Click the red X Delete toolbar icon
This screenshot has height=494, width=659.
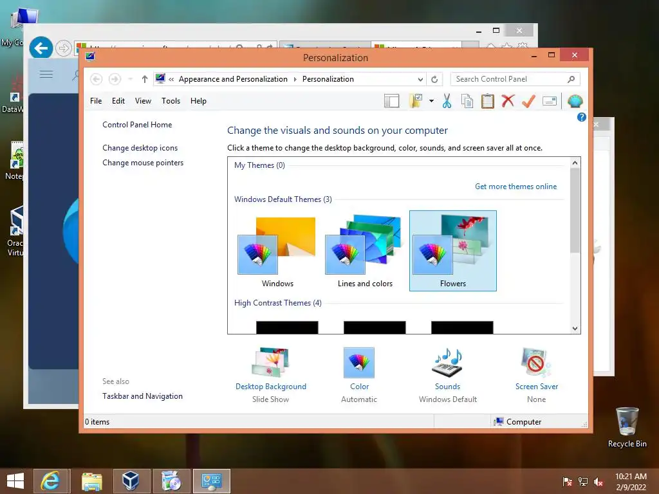(x=508, y=101)
